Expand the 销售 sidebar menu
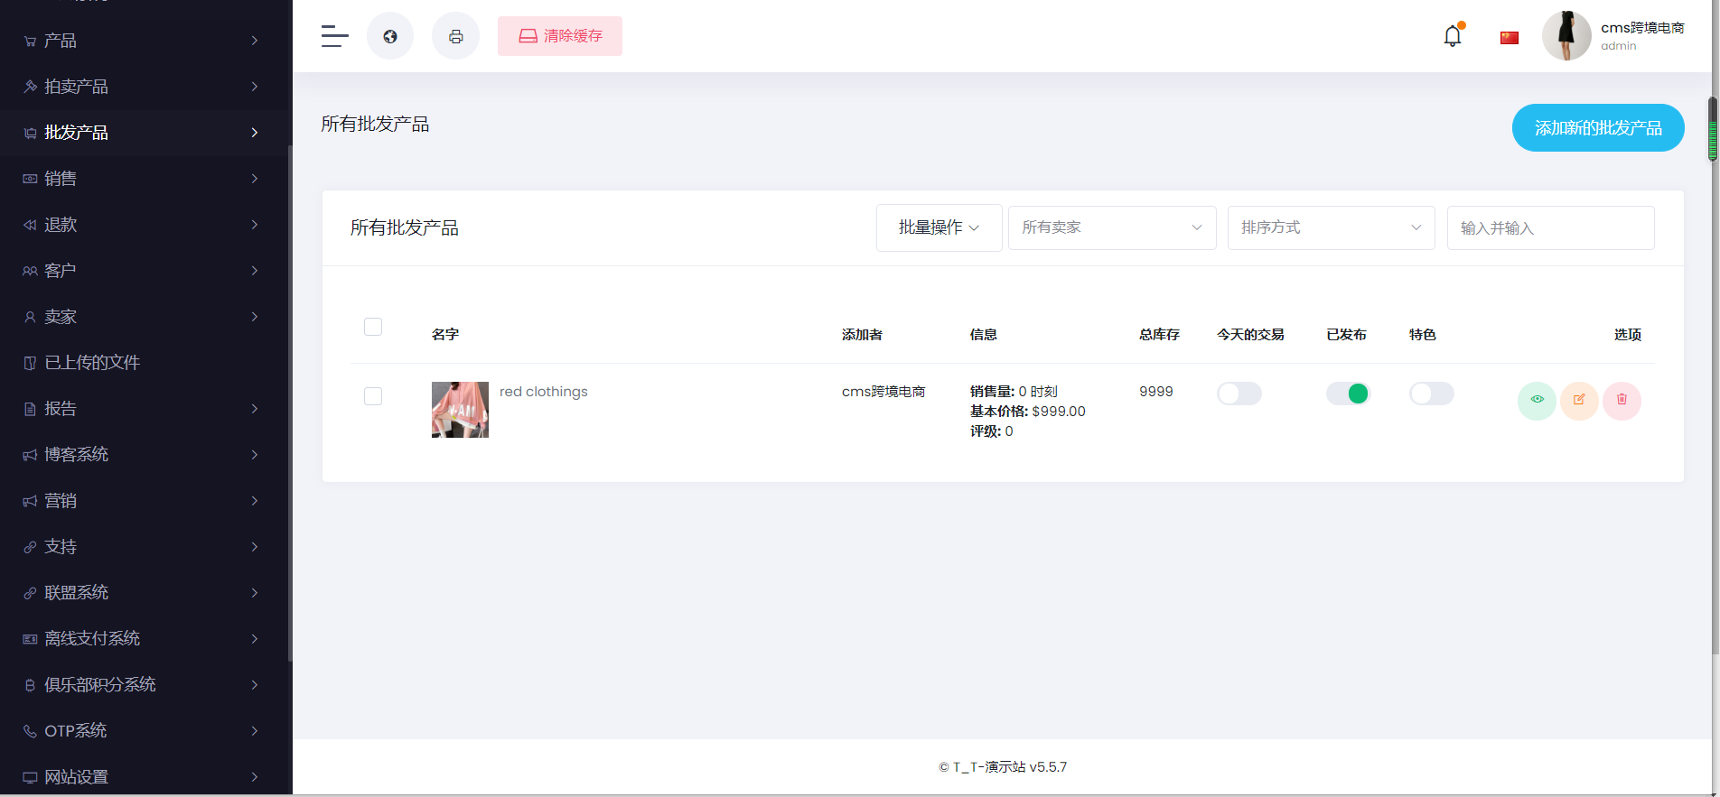Screen dimensions: 1720x797 (x=142, y=179)
